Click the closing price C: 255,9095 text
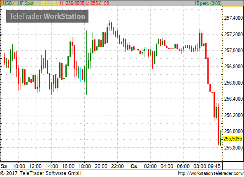244x177 pixels. [46, 3]
